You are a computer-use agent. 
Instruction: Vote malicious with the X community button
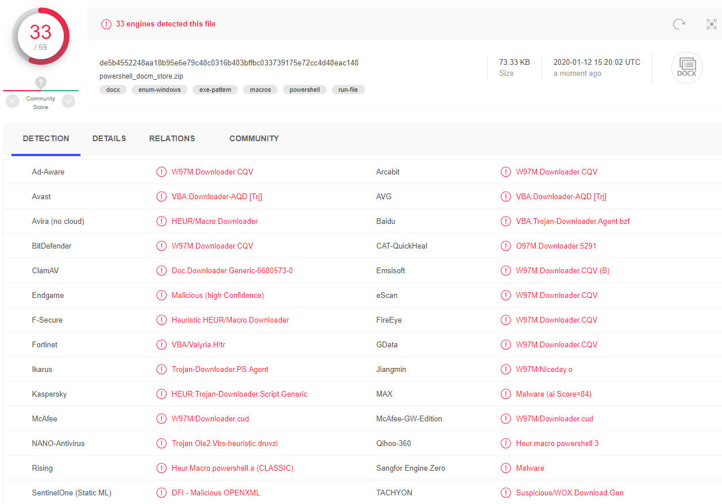pyautogui.click(x=13, y=101)
